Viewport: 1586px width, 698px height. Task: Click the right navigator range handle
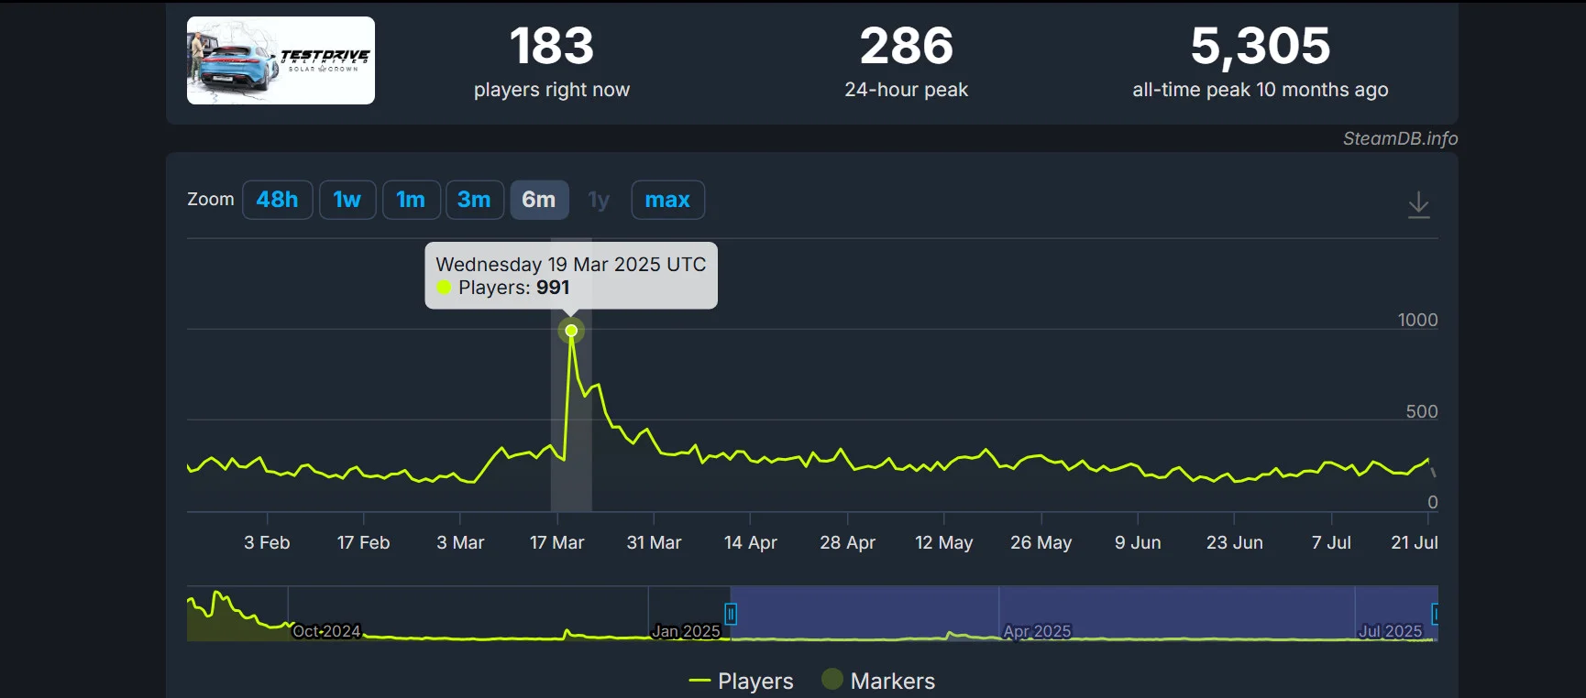click(1435, 614)
